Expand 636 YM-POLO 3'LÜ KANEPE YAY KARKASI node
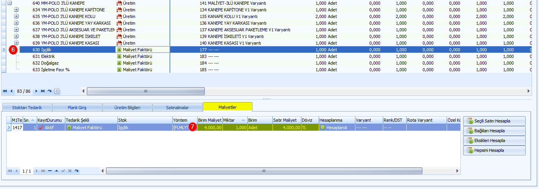The image size is (539, 189). (x=16, y=23)
